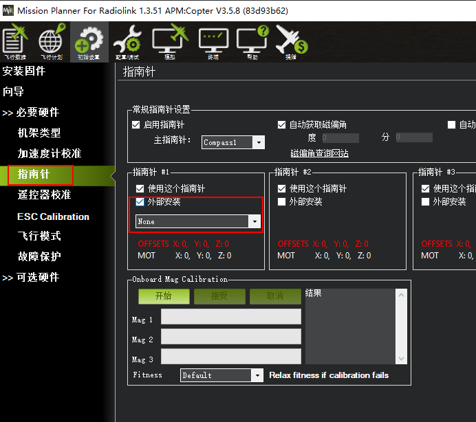
Task: Select 遥控器校准 in the sidebar
Action: pos(44,195)
